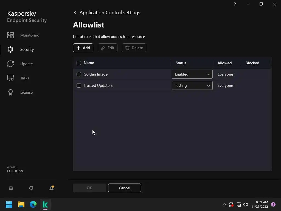Screen dimensions: 281x211
Task: Click the Security shield icon
Action: click(10, 49)
